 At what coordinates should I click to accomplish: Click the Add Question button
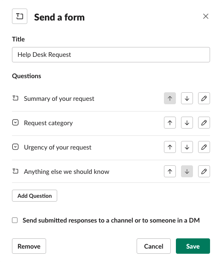(x=35, y=196)
